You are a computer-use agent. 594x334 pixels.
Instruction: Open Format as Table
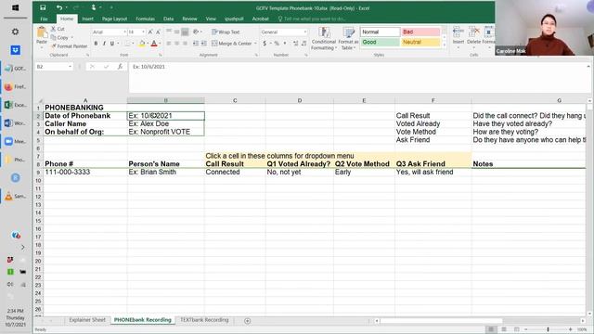click(348, 39)
